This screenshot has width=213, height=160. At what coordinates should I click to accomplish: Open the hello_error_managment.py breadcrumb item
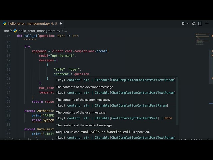pos(39,31)
